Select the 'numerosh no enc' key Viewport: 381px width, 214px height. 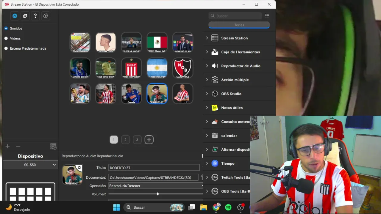click(183, 43)
